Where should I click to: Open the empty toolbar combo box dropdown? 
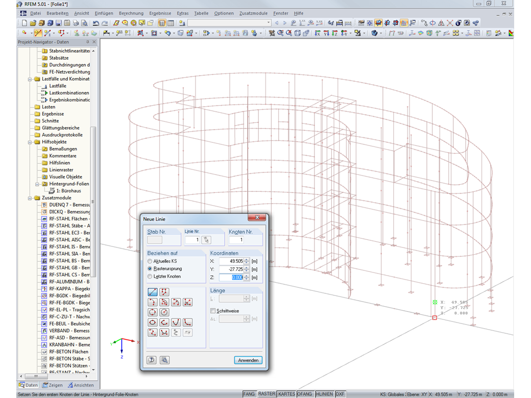tap(269, 23)
